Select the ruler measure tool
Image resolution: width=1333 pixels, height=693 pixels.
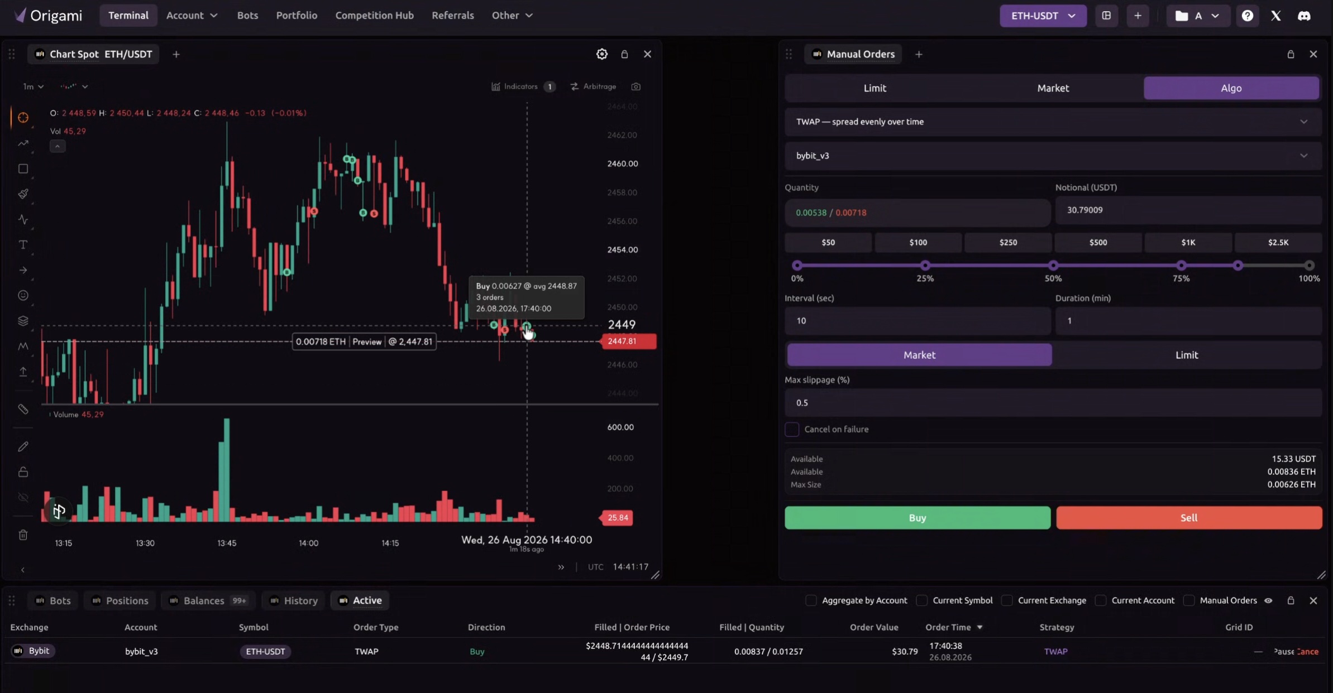click(23, 409)
